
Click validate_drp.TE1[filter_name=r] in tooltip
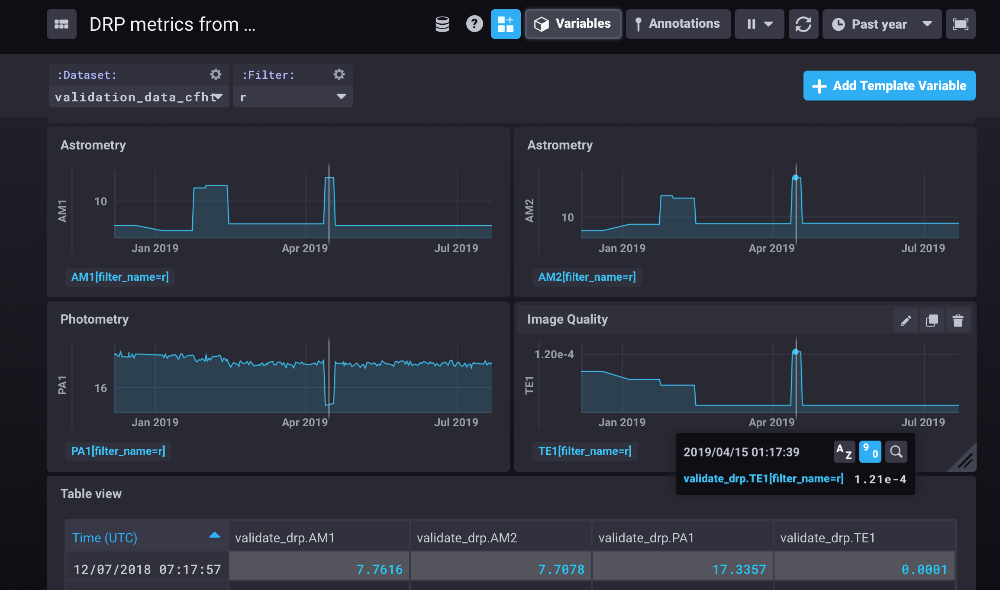763,479
